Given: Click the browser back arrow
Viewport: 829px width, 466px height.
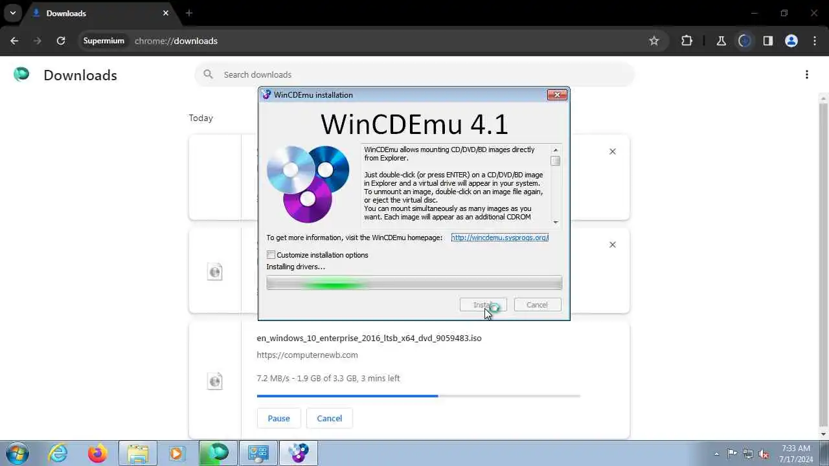Looking at the screenshot, I should point(14,41).
